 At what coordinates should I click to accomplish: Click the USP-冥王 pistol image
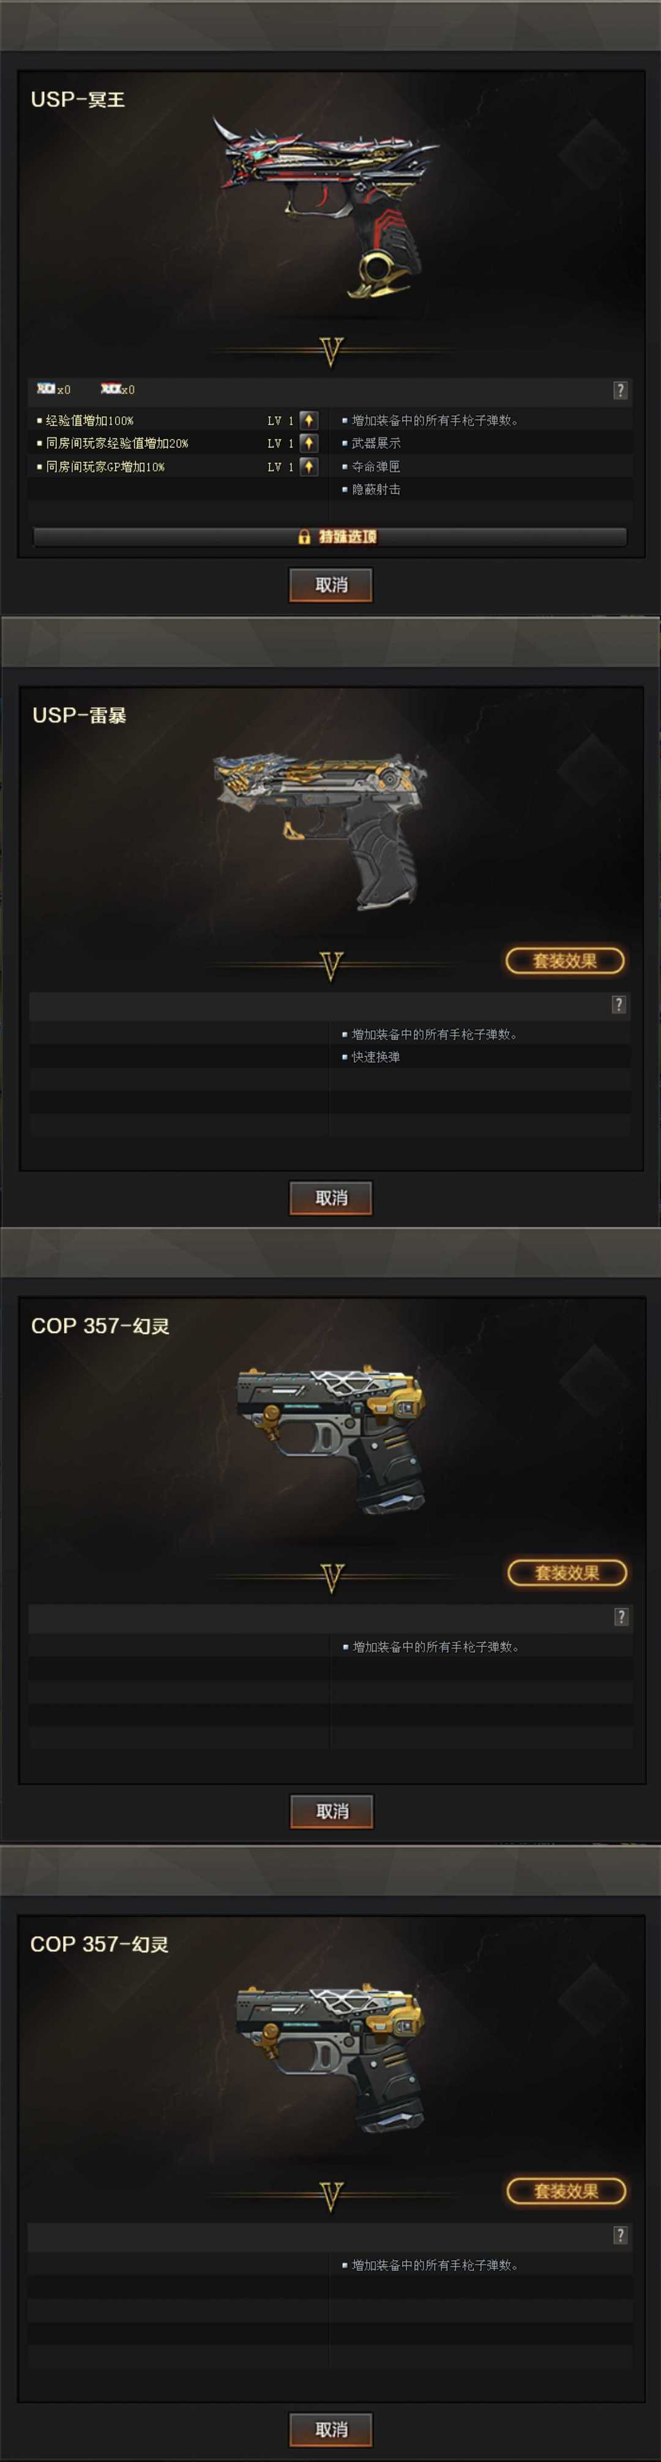[x=325, y=206]
